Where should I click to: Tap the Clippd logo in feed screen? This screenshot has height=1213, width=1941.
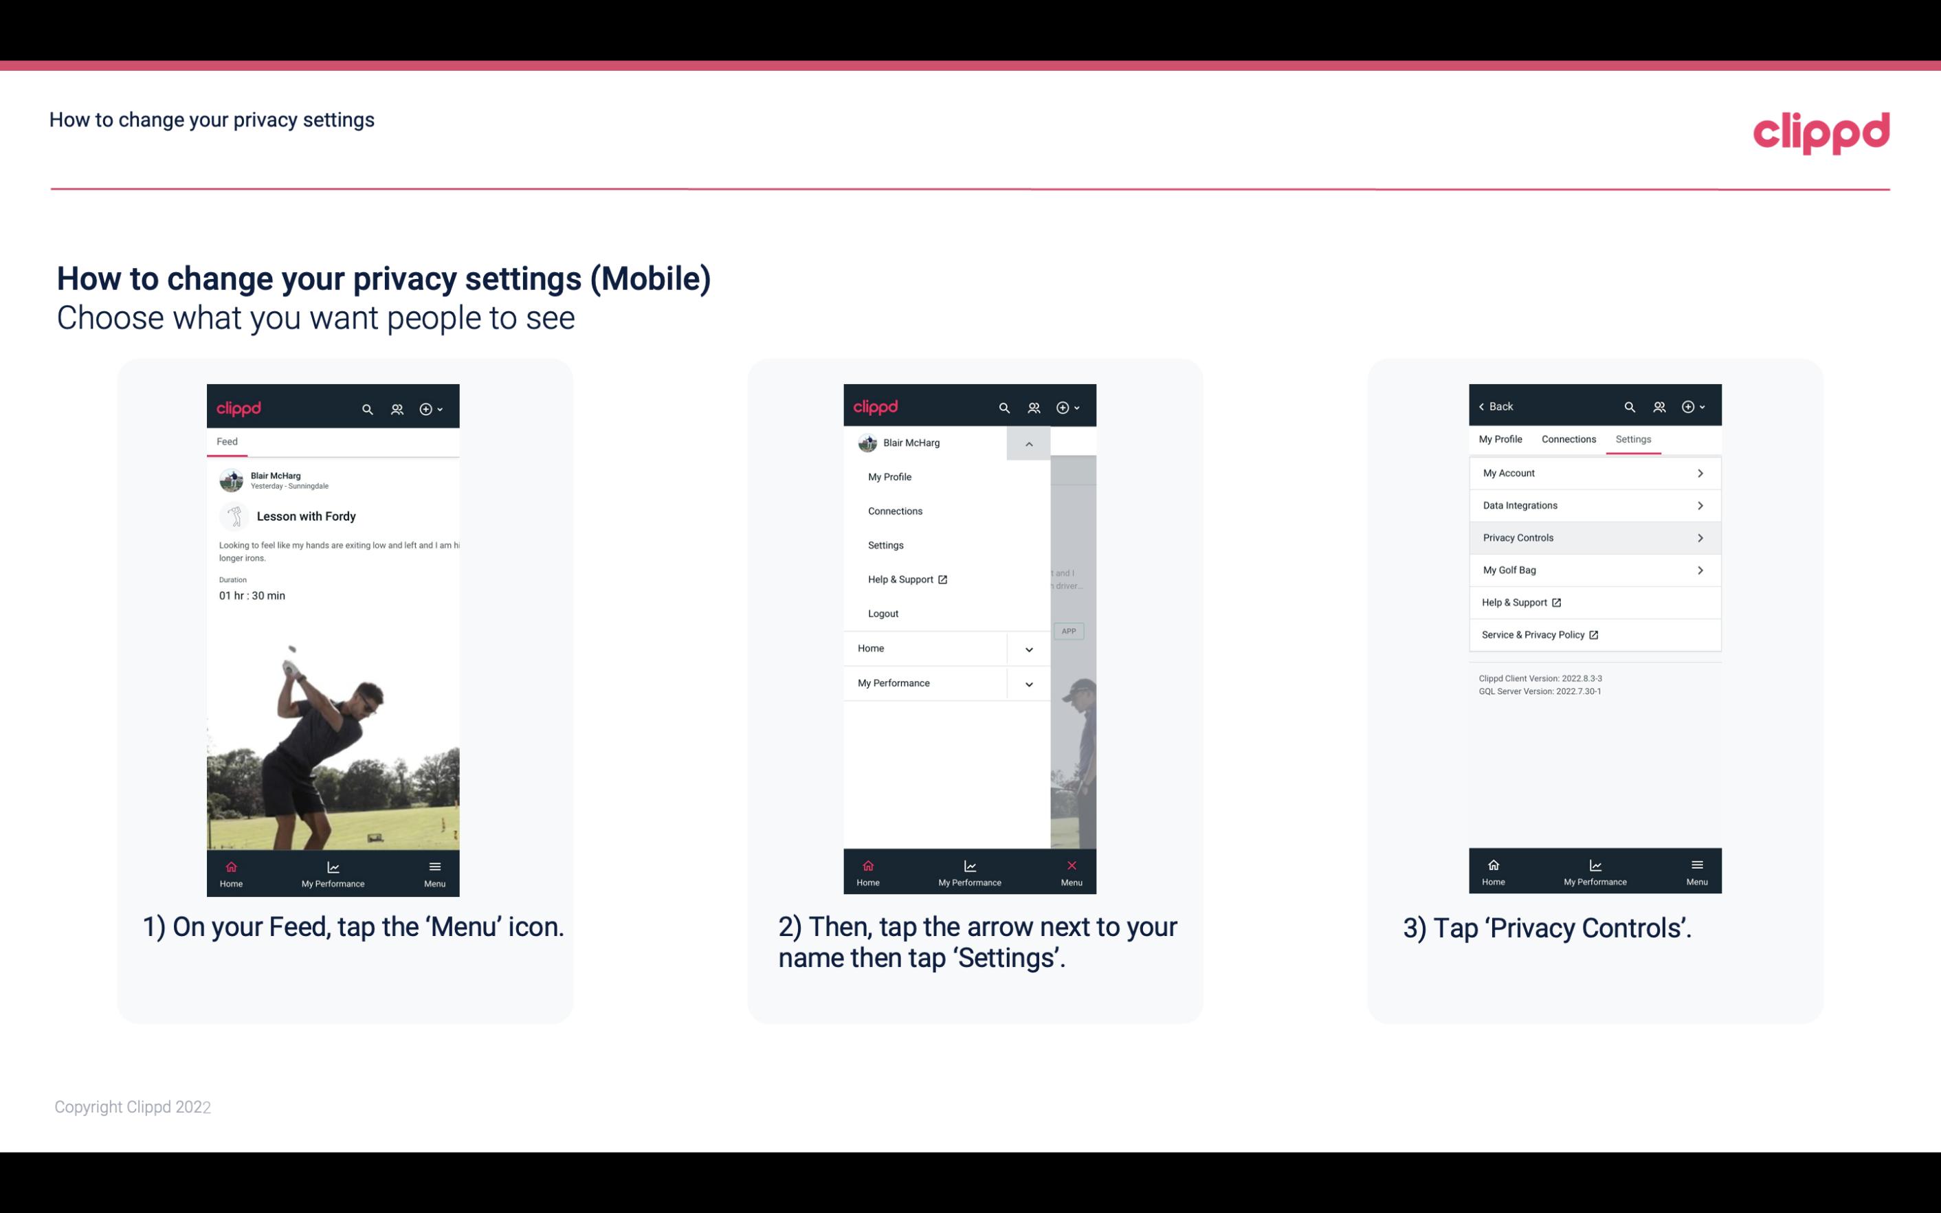point(239,407)
